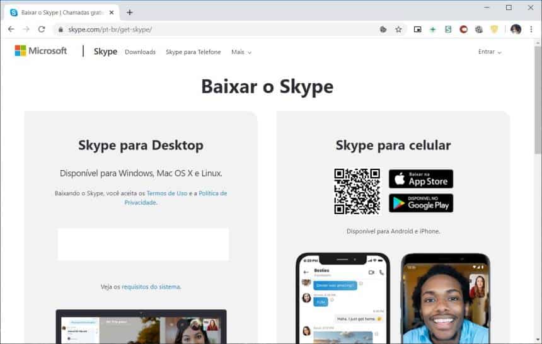Select the Baixar o Skype browser tab
Viewport: 542px width, 344px height.
[62, 13]
